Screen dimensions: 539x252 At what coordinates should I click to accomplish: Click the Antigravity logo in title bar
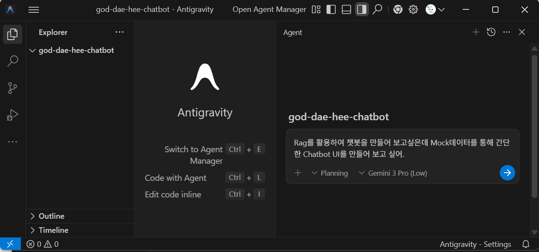[x=10, y=9]
